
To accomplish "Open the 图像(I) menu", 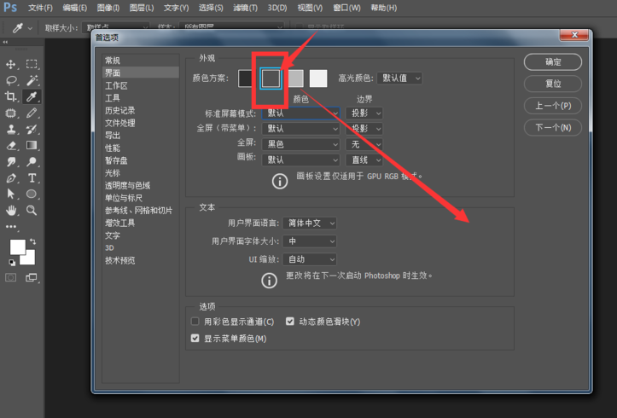I will 108,8.
